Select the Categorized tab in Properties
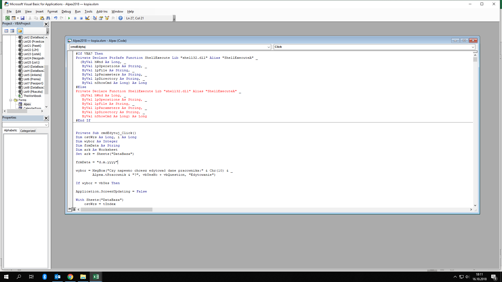 point(28,131)
